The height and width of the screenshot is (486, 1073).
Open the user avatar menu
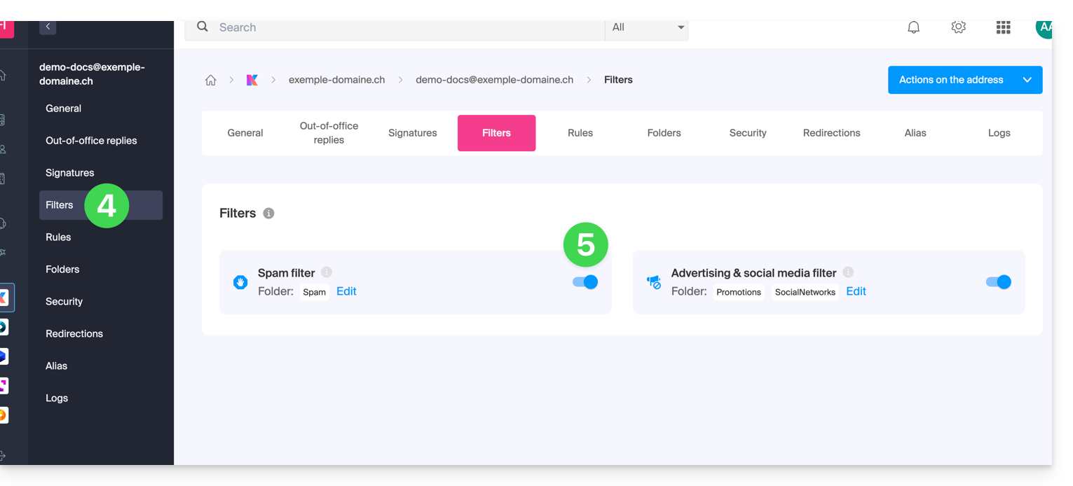[x=1044, y=28]
